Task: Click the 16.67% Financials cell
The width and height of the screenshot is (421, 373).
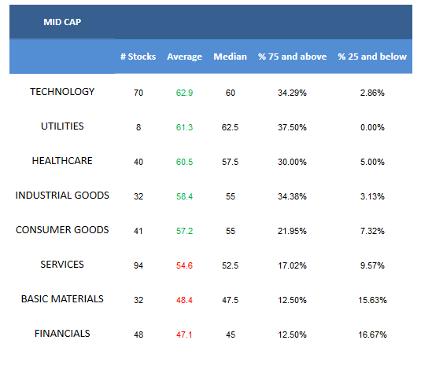Action: click(372, 335)
